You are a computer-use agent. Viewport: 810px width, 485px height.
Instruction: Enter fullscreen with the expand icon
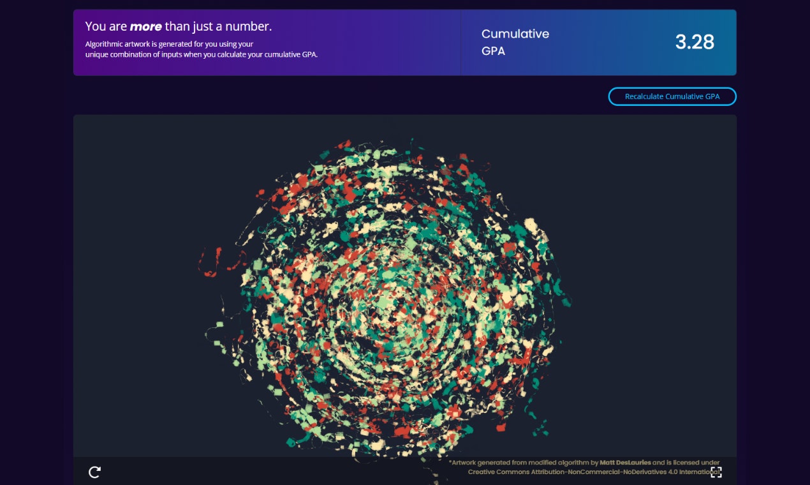click(717, 472)
